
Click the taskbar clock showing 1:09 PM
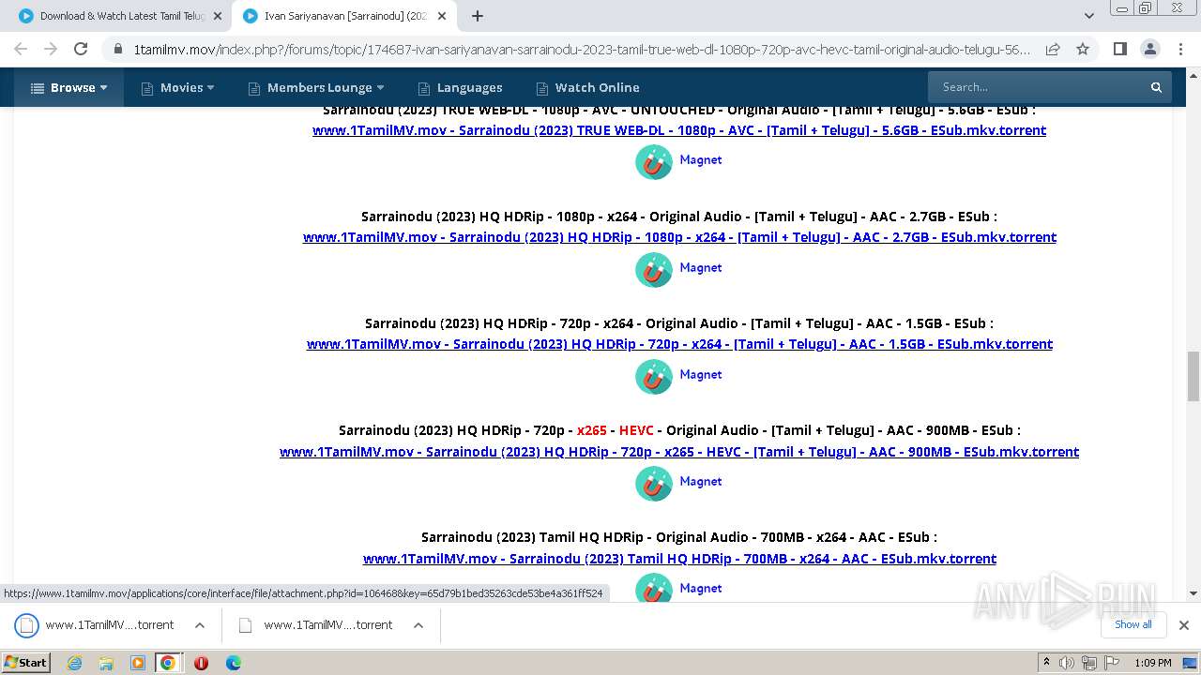1152,663
